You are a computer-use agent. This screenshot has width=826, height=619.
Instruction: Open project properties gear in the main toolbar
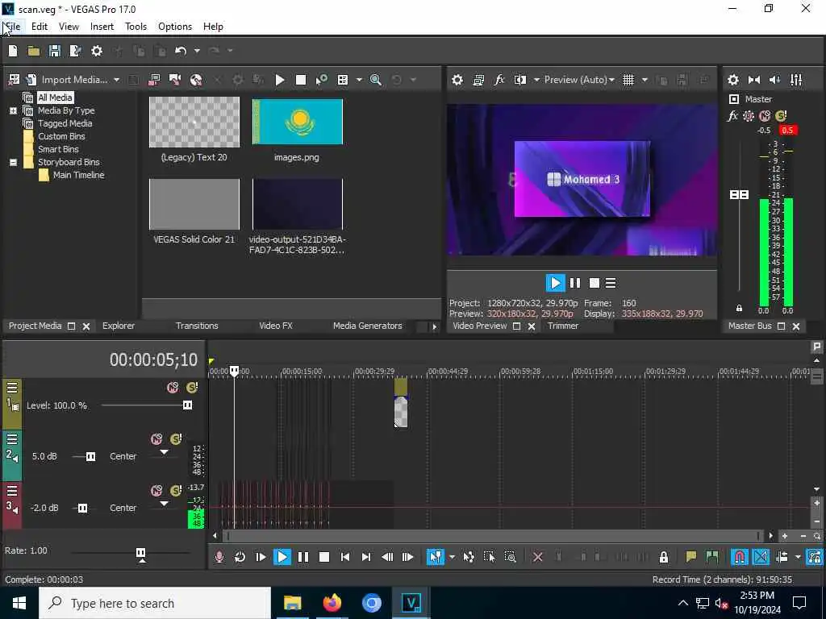97,51
